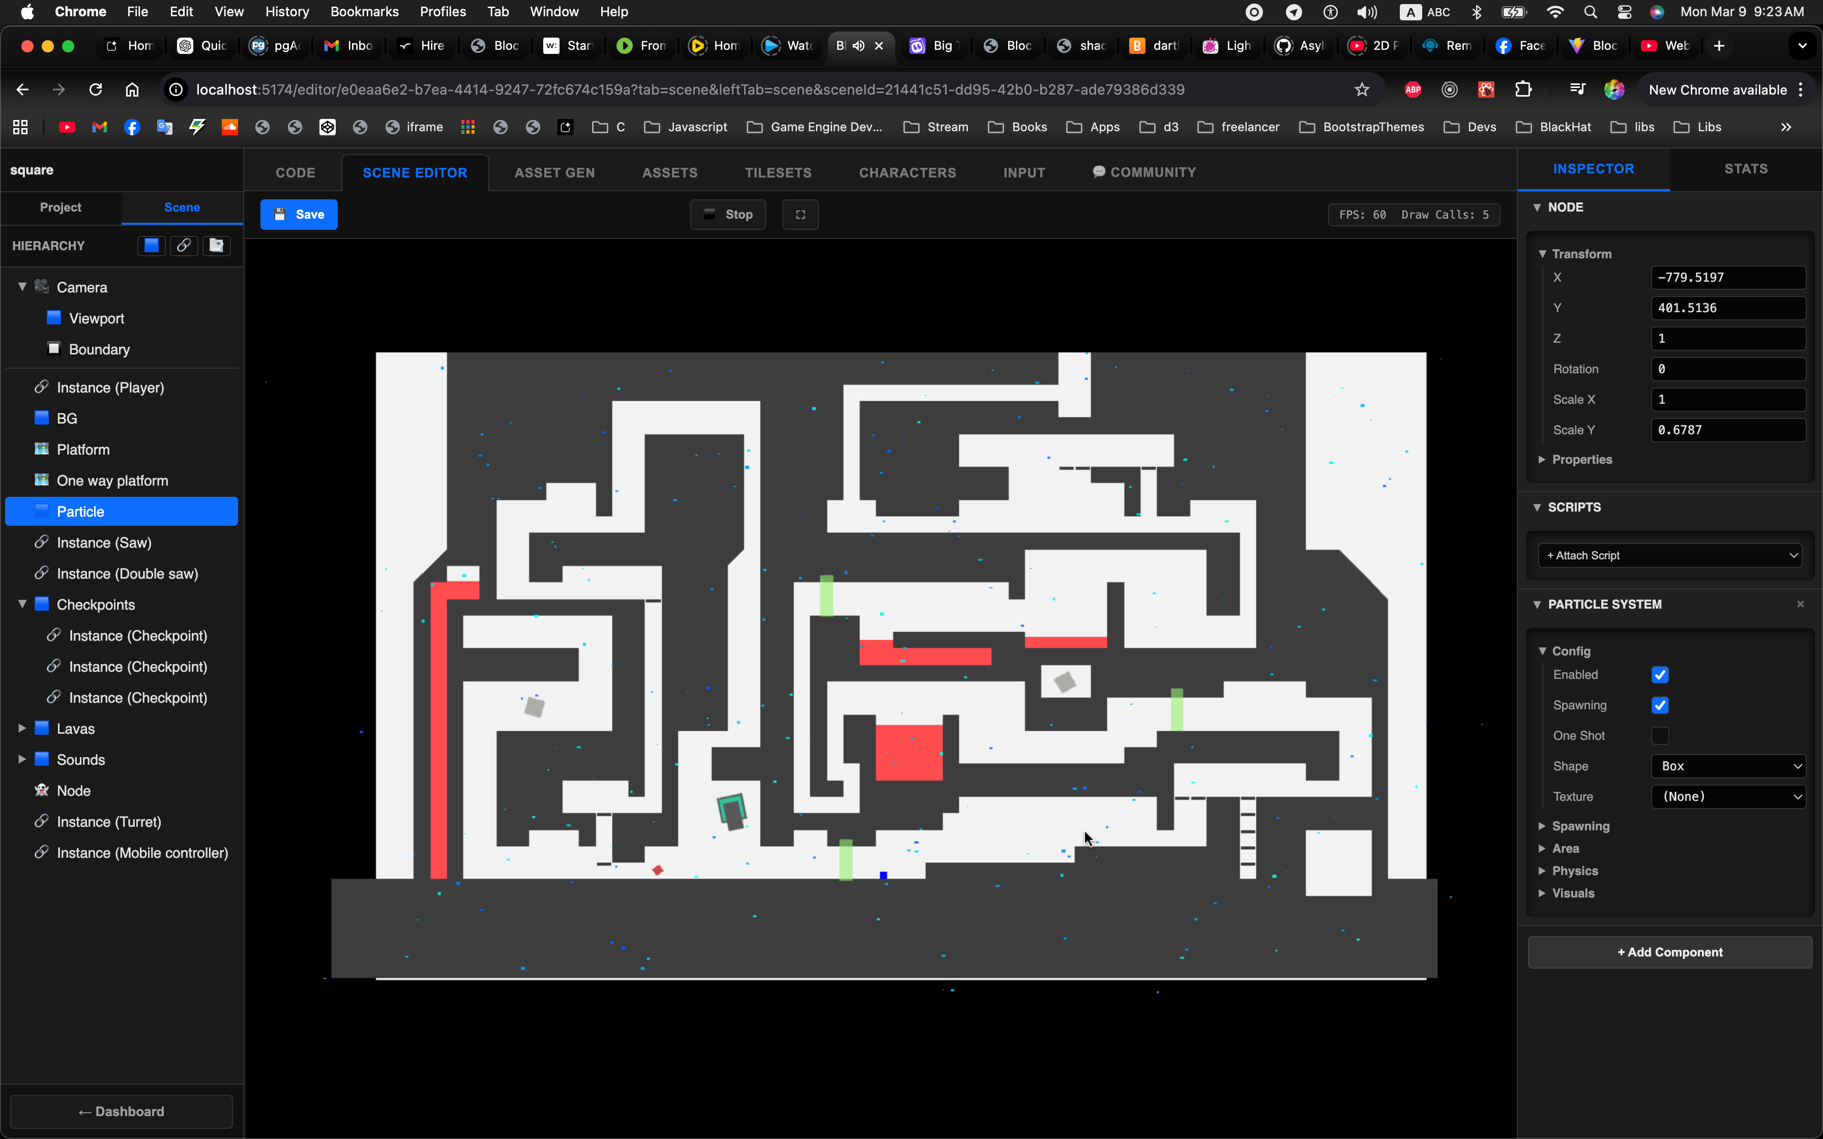The image size is (1823, 1139).
Task: Expand the Lavas node in hierarchy
Action: [22, 729]
